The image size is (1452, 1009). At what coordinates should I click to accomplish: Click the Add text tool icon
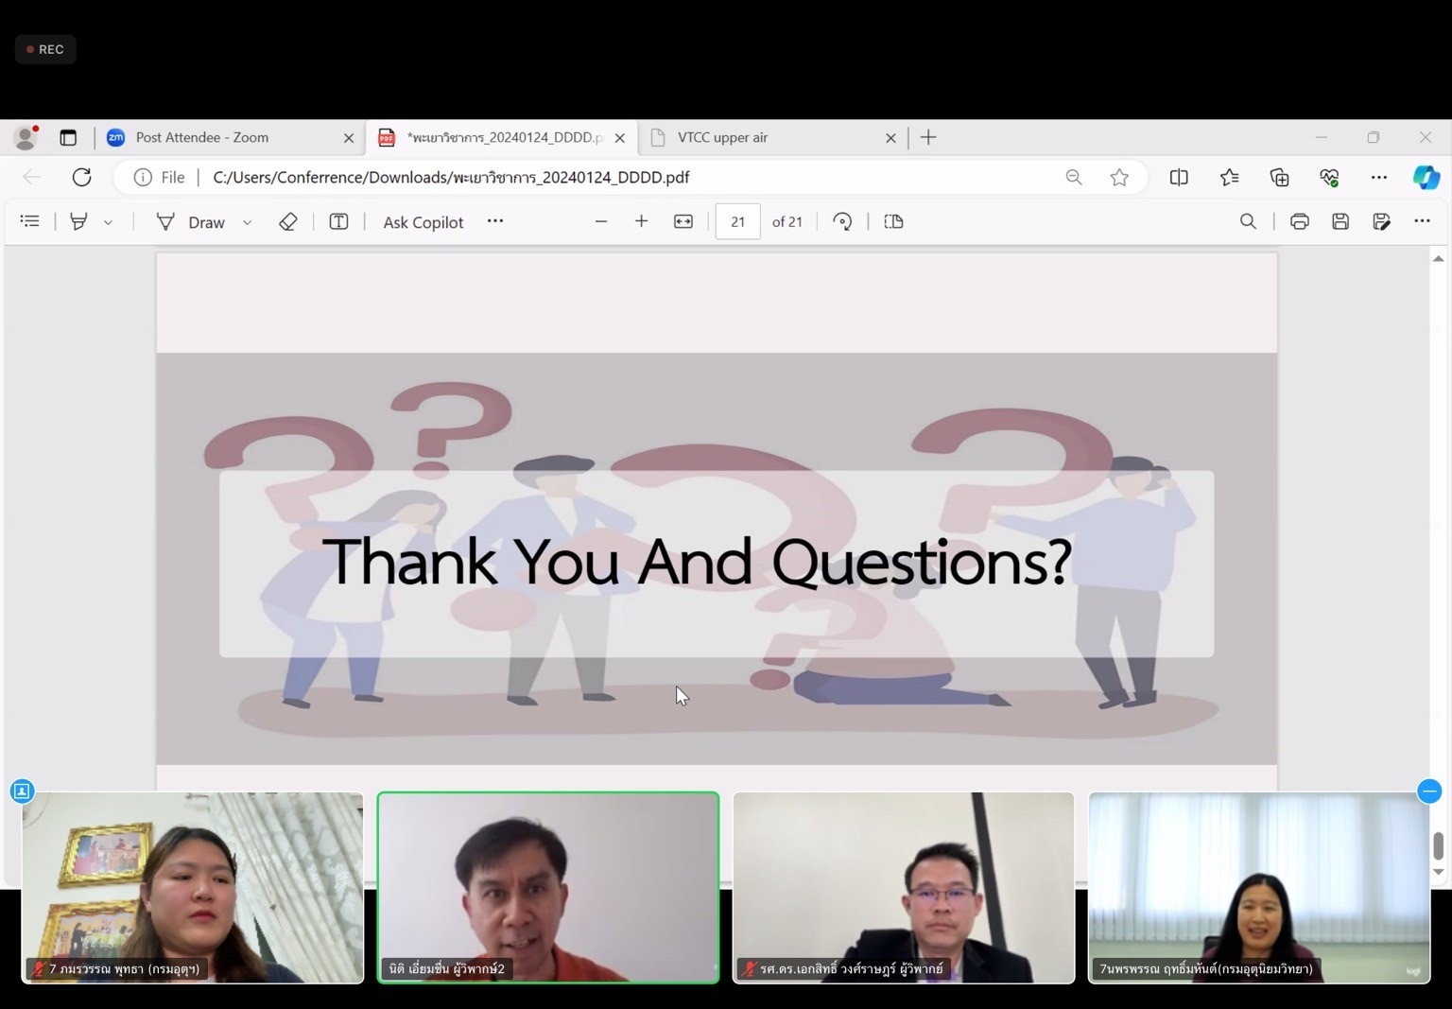[x=338, y=221]
